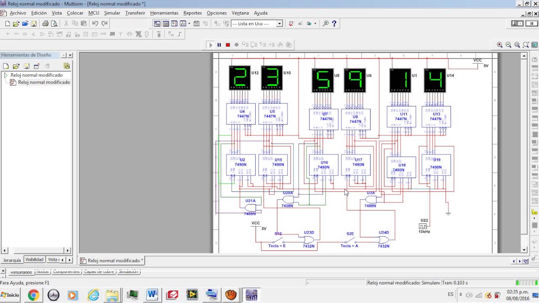Open the electrical rules check icon
Viewport: 539px width, 303px height.
coord(291,24)
